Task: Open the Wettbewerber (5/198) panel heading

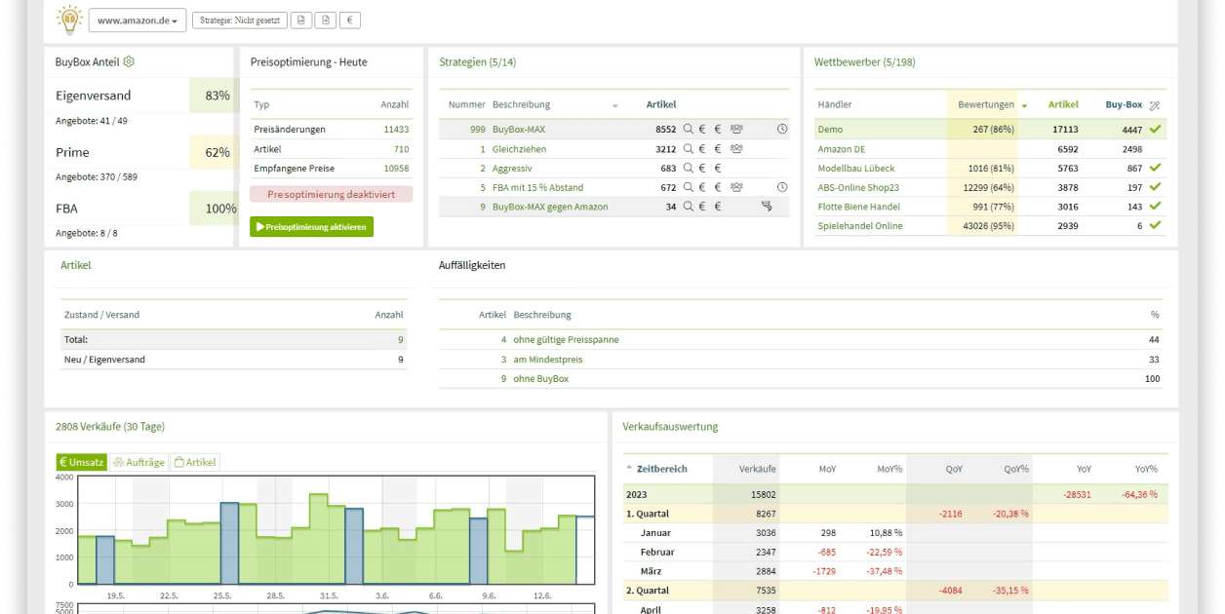Action: click(x=865, y=61)
